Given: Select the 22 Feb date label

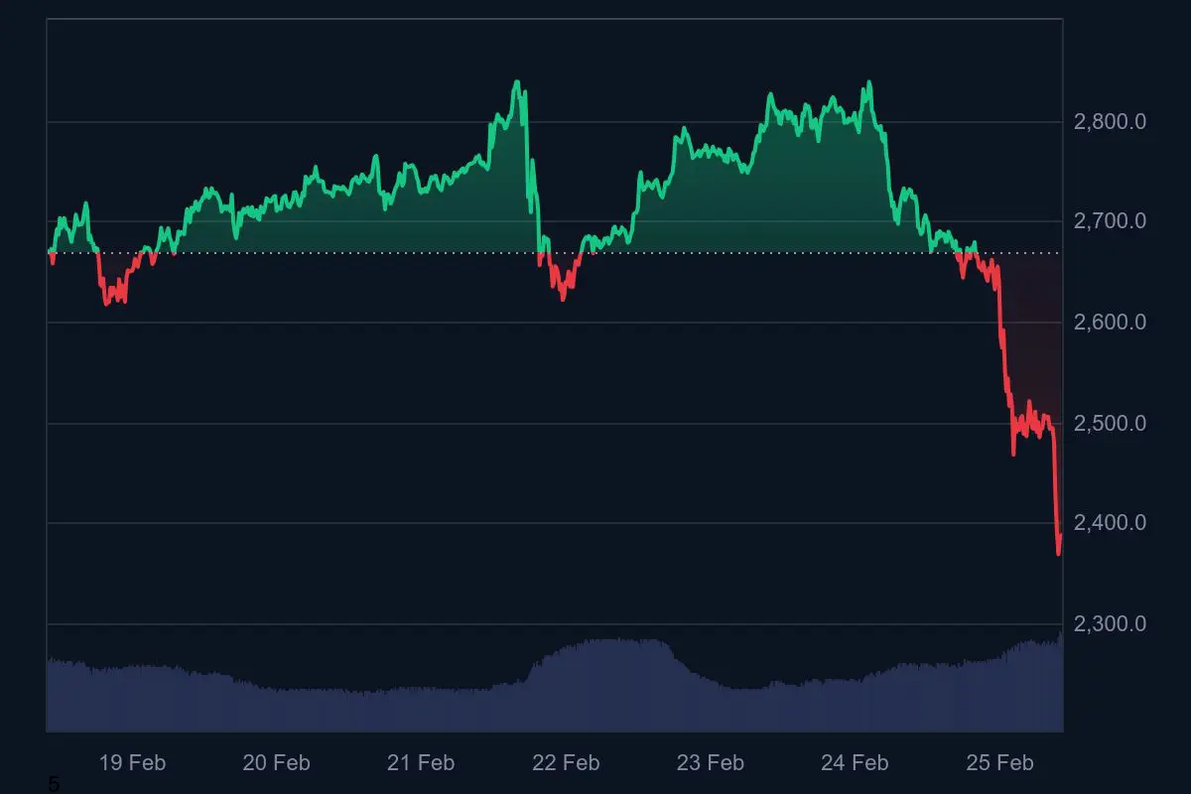Looking at the screenshot, I should pos(566,762).
